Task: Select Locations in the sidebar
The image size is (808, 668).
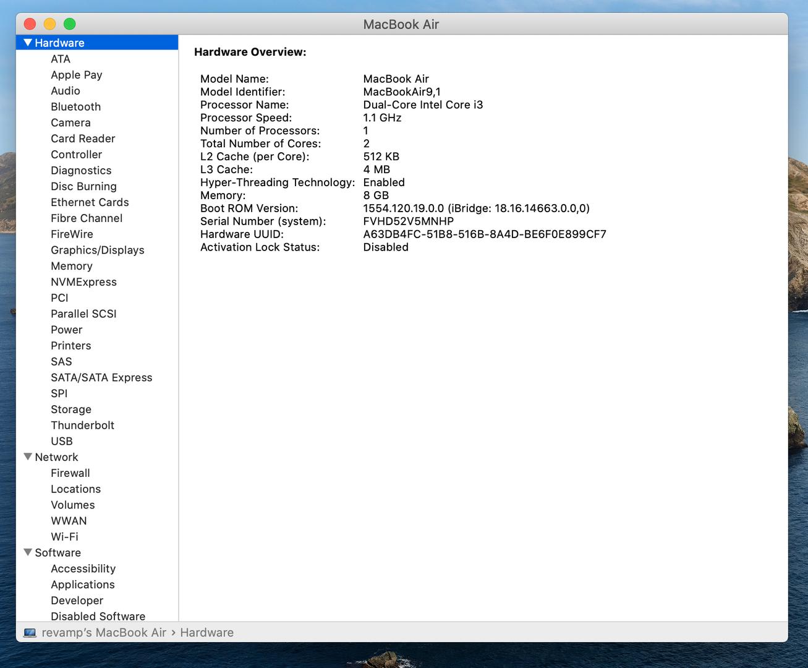Action: tap(75, 489)
